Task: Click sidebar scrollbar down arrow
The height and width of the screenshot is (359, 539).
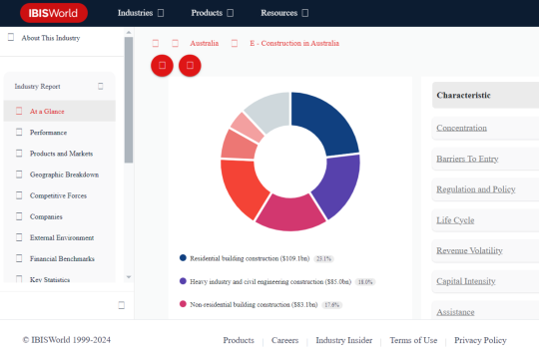Action: coord(129,277)
